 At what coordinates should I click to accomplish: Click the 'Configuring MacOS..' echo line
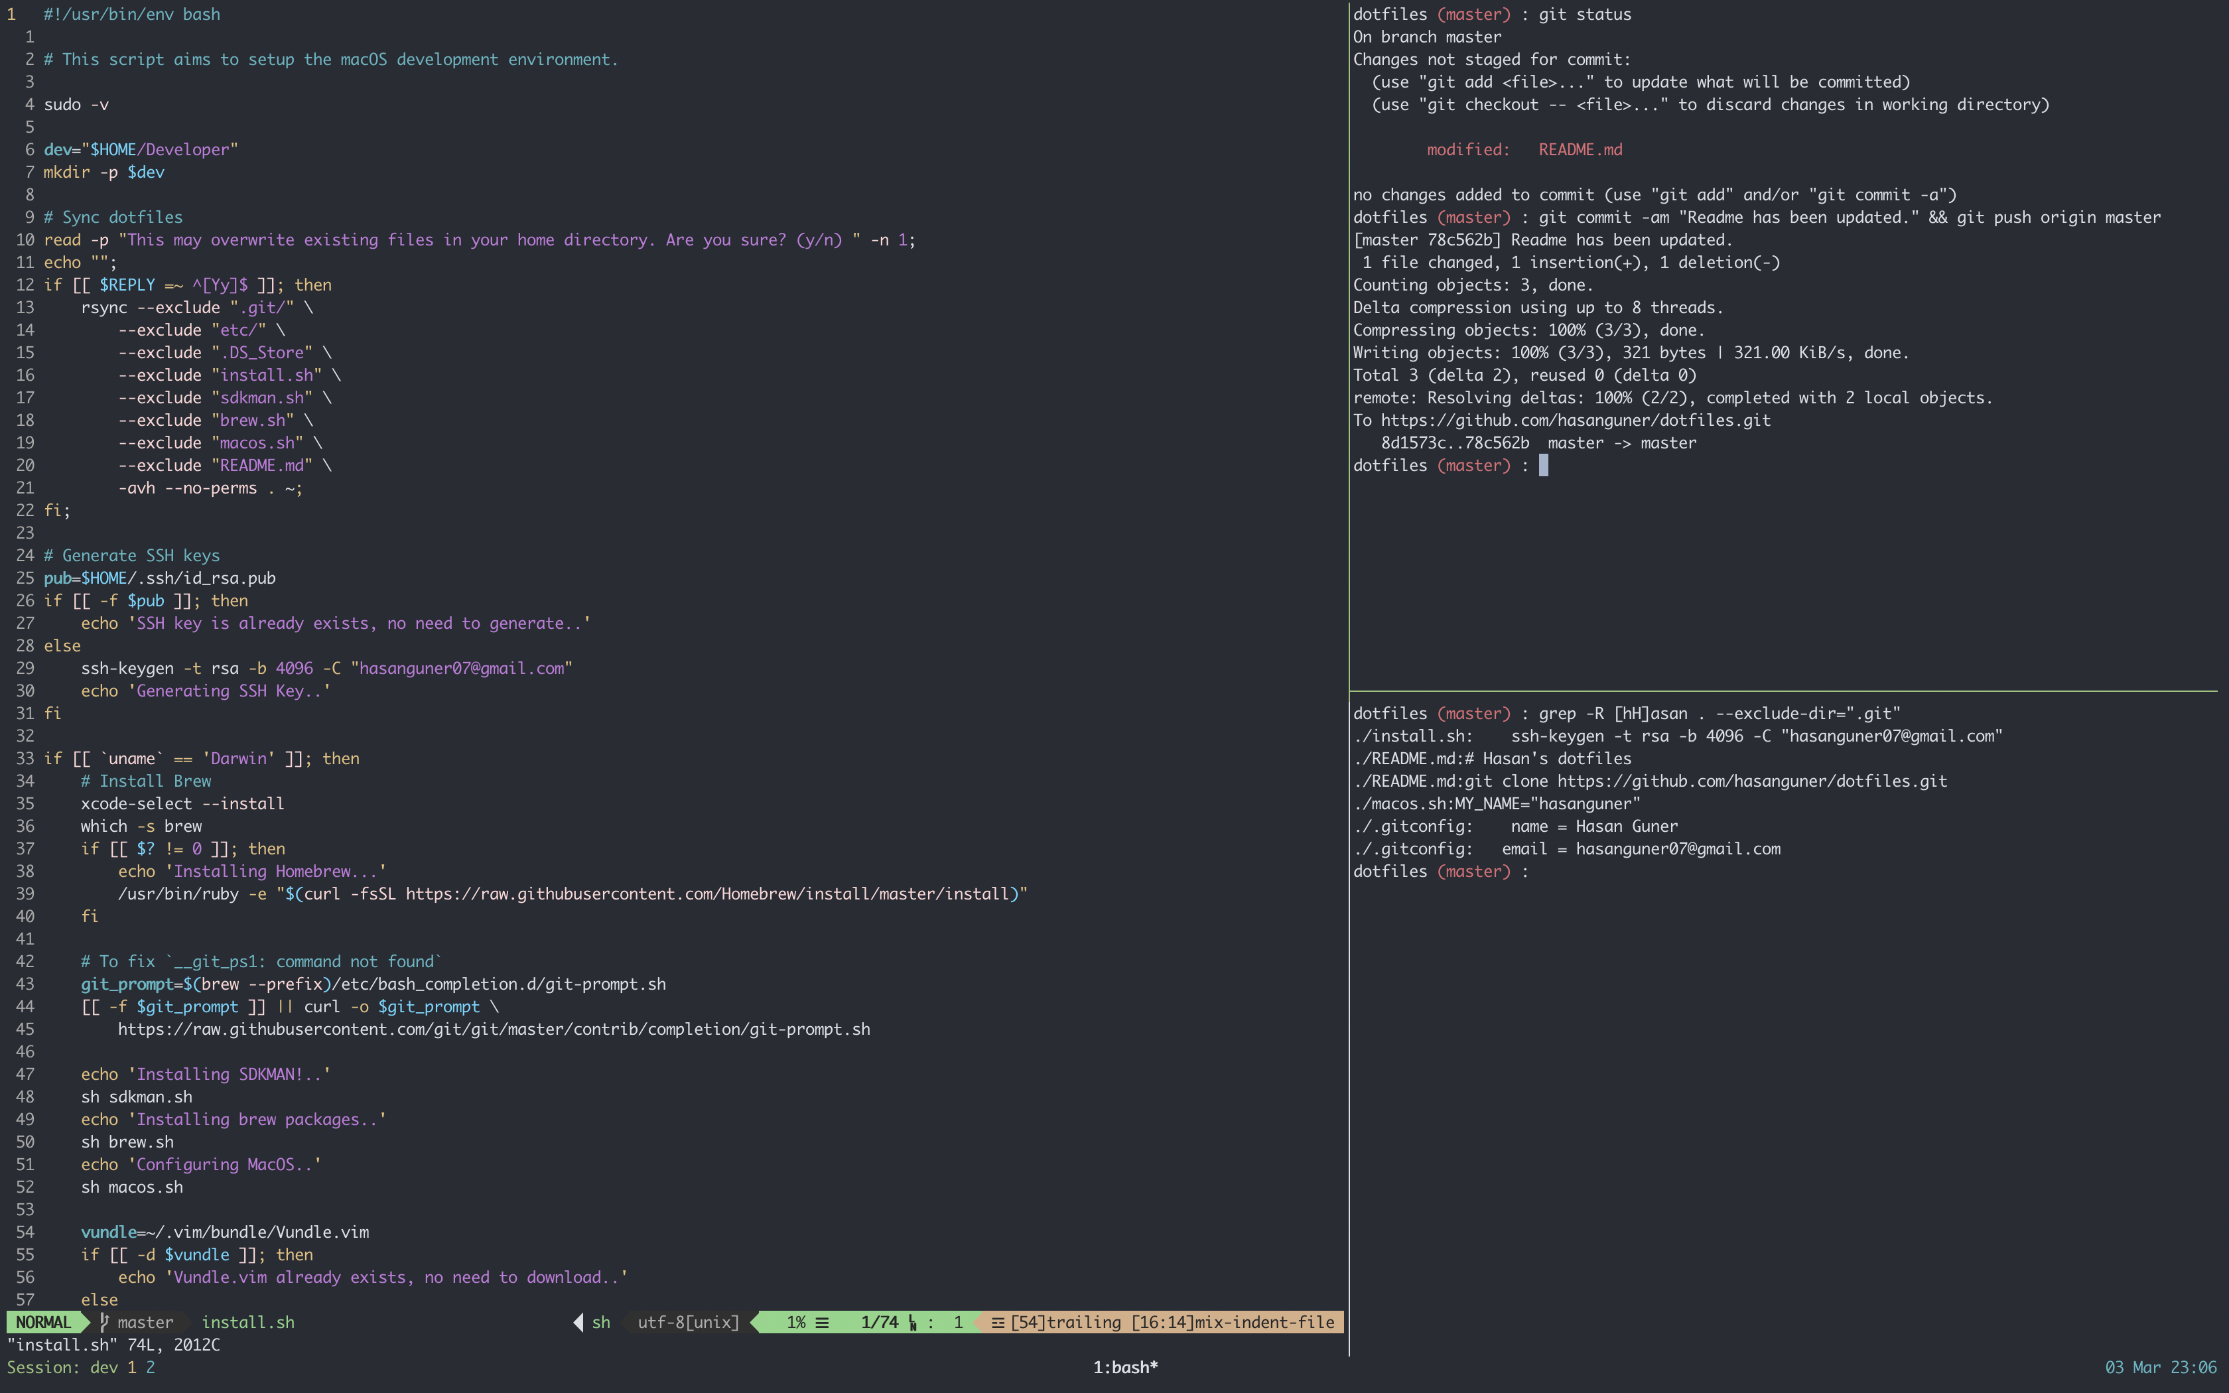click(x=201, y=1165)
